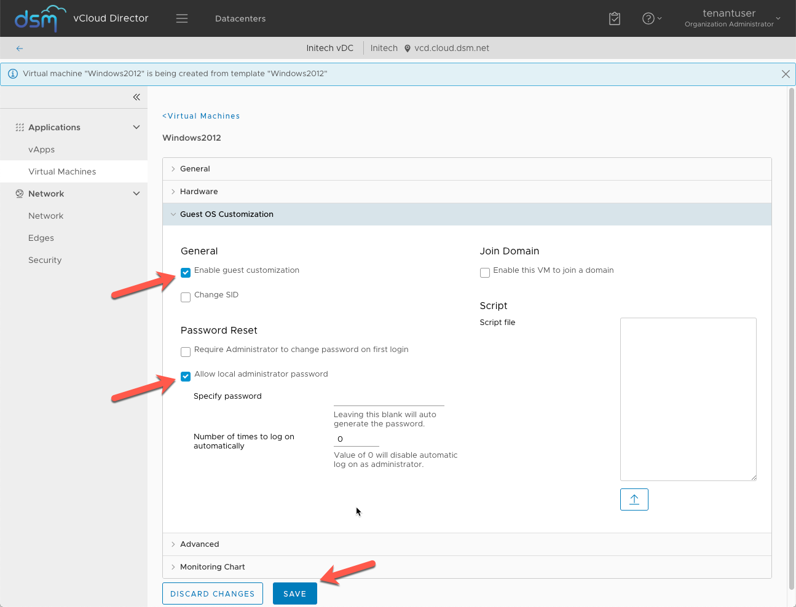Click the Initech vDC header text
The width and height of the screenshot is (796, 607).
(x=330, y=48)
